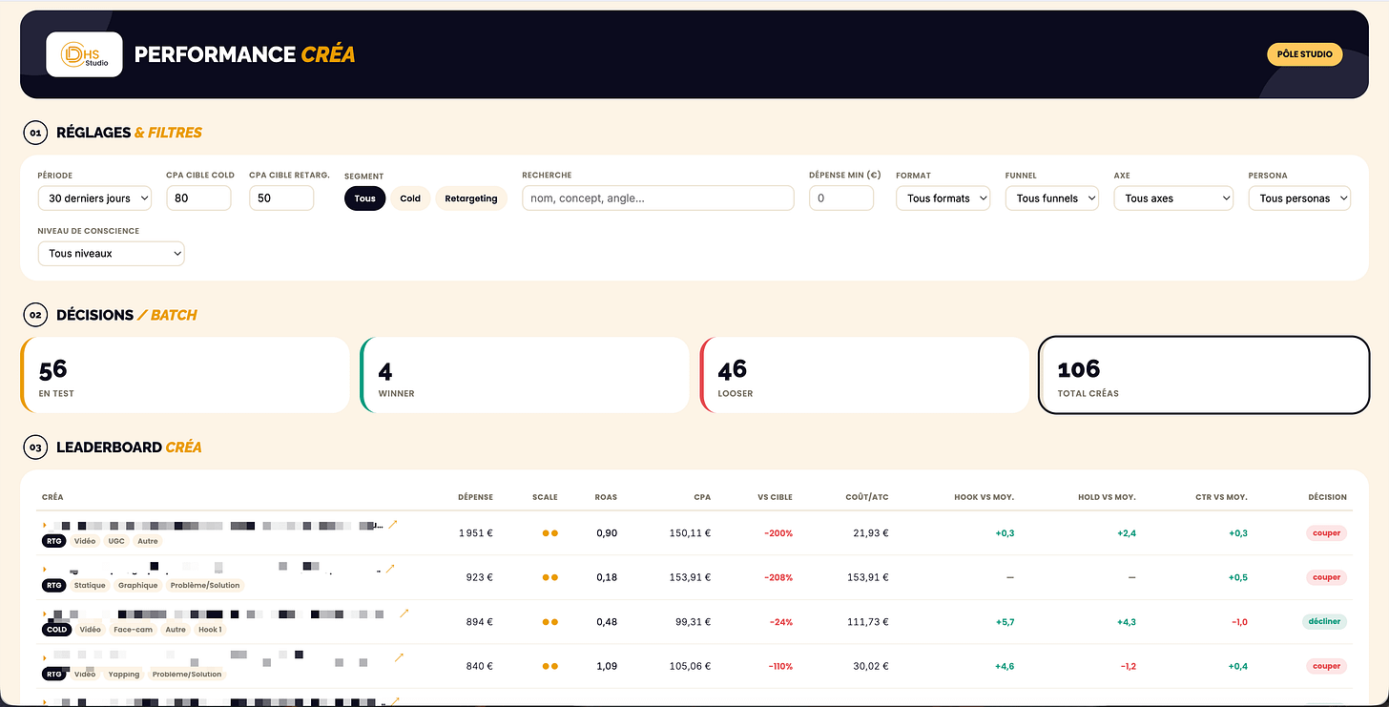Click the Créa column header
This screenshot has height=707, width=1389.
point(52,497)
